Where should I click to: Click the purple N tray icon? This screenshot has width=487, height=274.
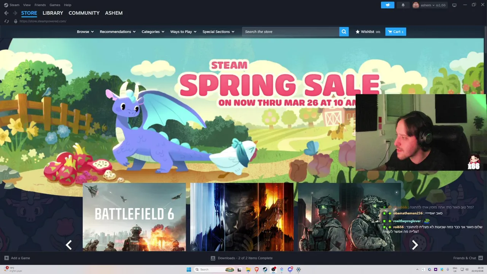(436, 269)
